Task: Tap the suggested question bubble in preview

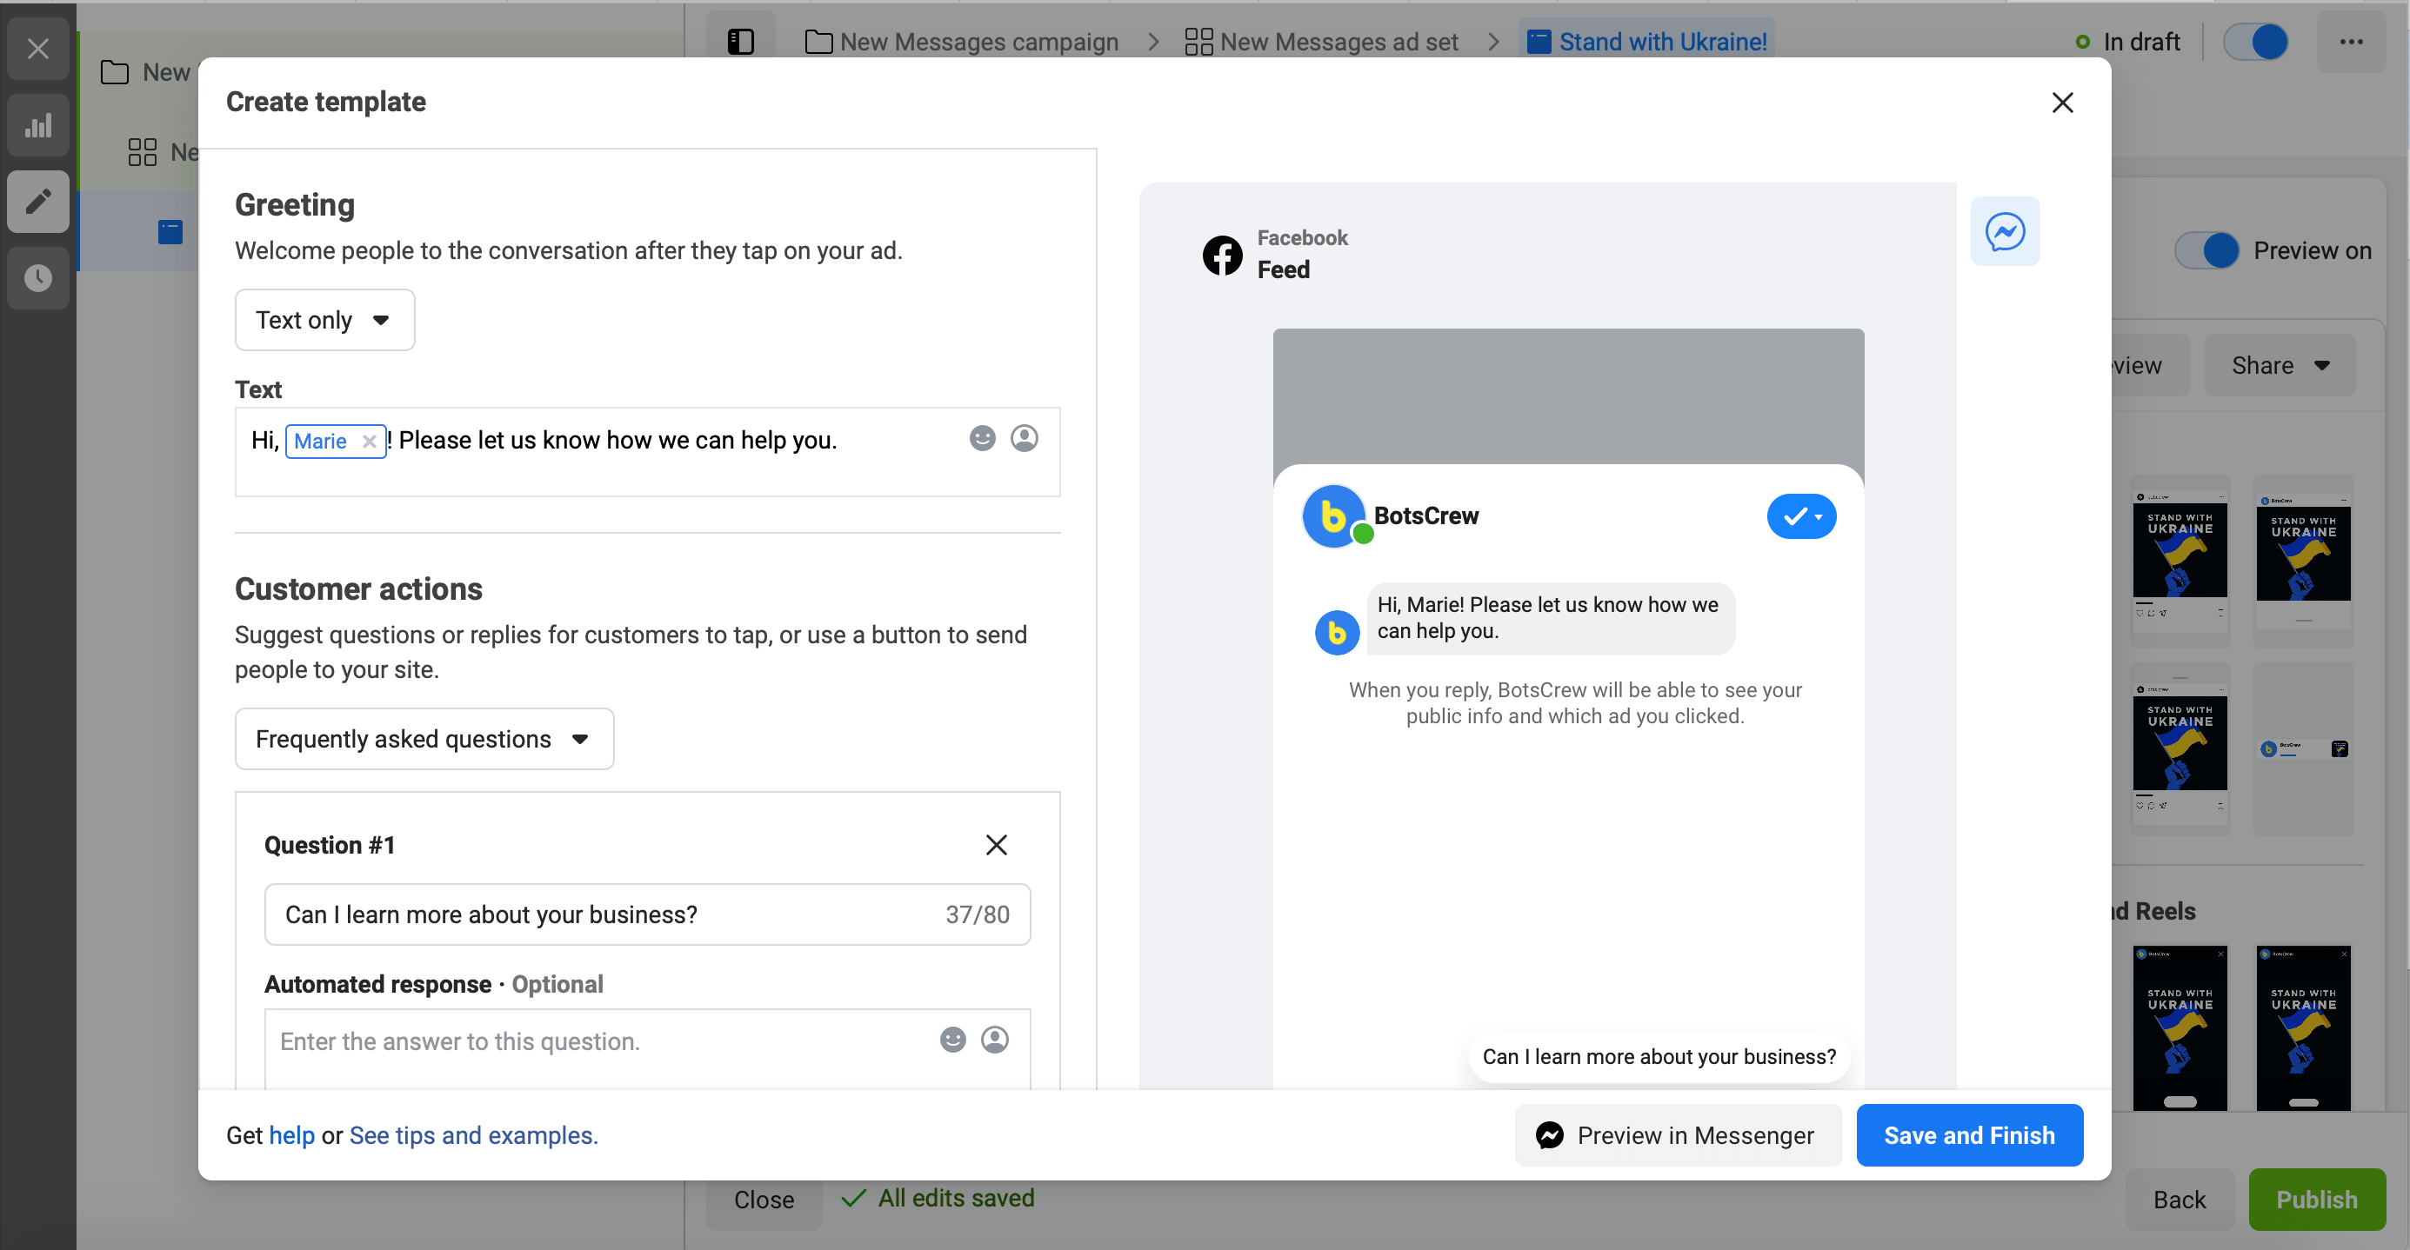Action: [1658, 1056]
